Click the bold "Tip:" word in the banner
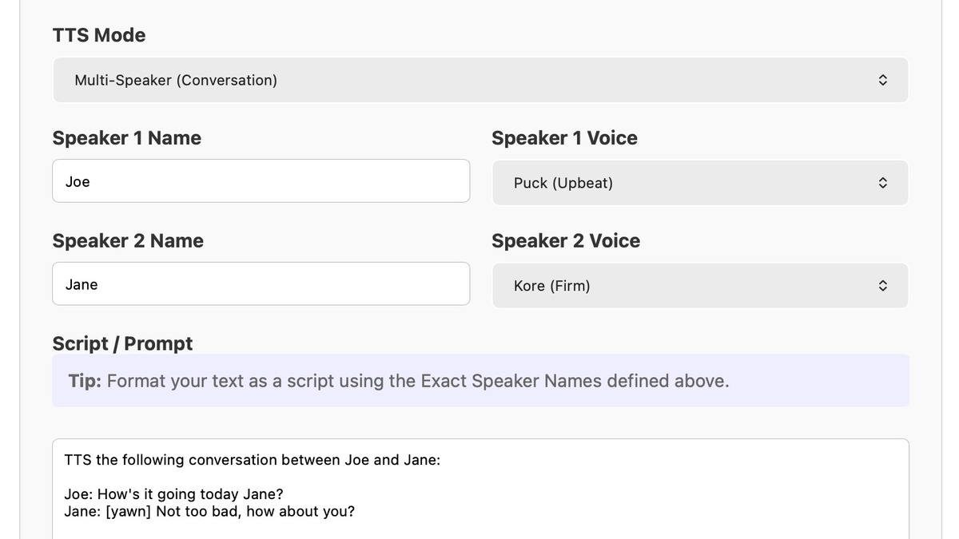Image resolution: width=959 pixels, height=539 pixels. [x=85, y=381]
